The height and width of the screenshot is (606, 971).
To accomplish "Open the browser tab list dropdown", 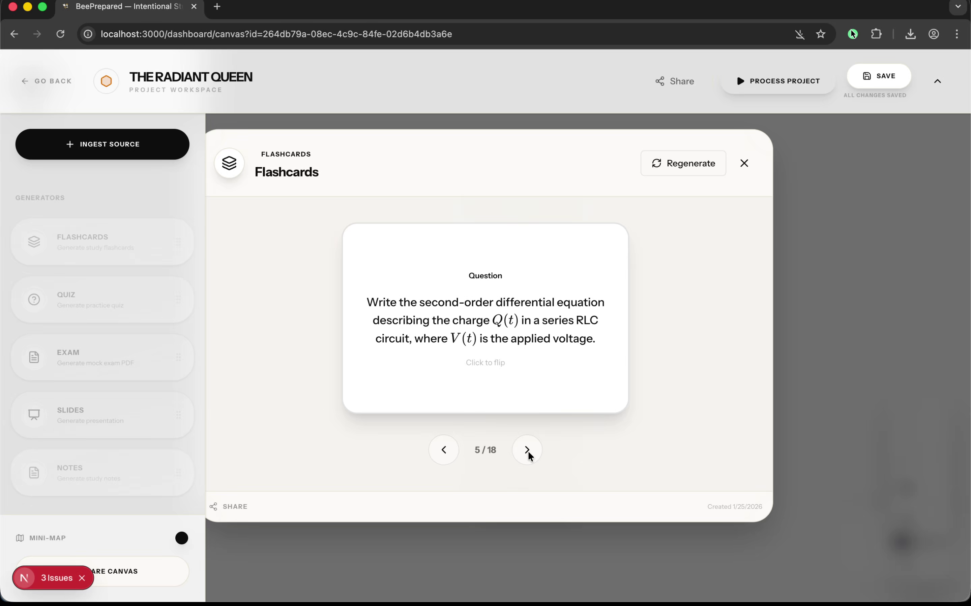I will 958,6.
